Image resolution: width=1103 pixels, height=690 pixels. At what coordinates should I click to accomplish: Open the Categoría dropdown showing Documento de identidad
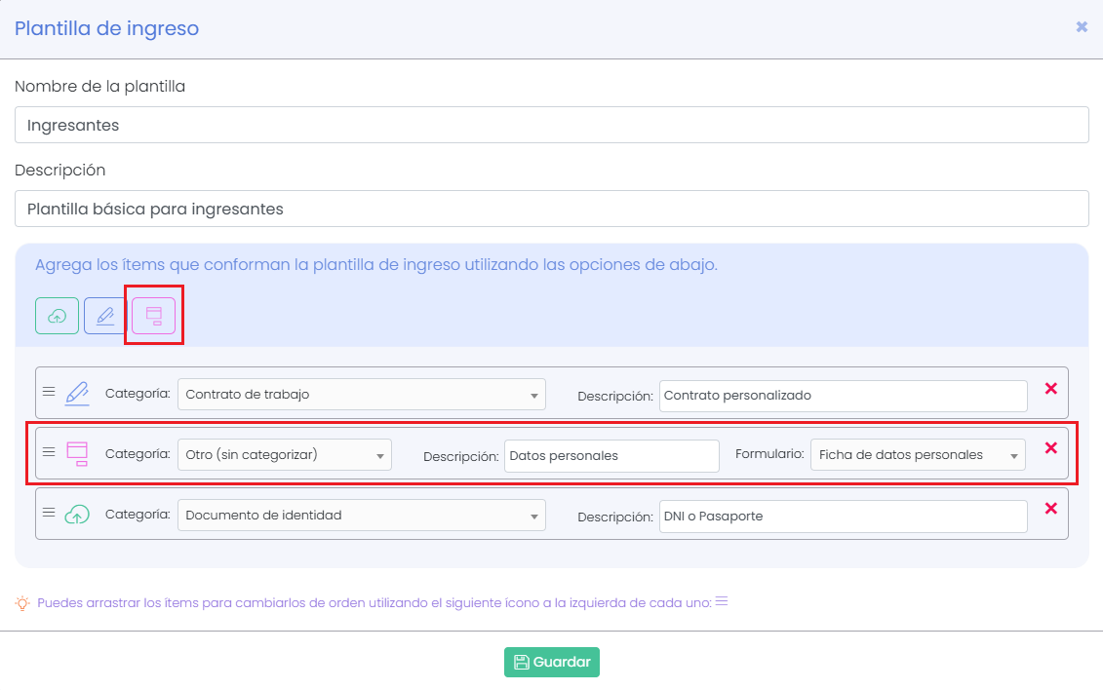click(x=361, y=515)
